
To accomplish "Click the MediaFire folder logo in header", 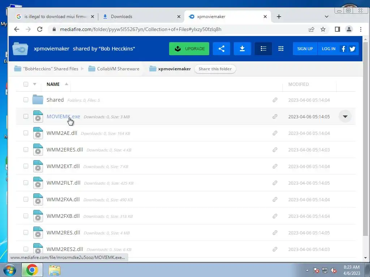I will tap(20, 49).
